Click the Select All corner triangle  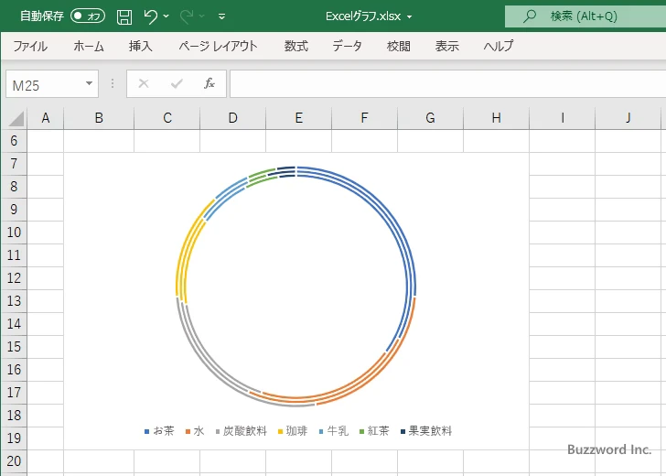(x=16, y=119)
